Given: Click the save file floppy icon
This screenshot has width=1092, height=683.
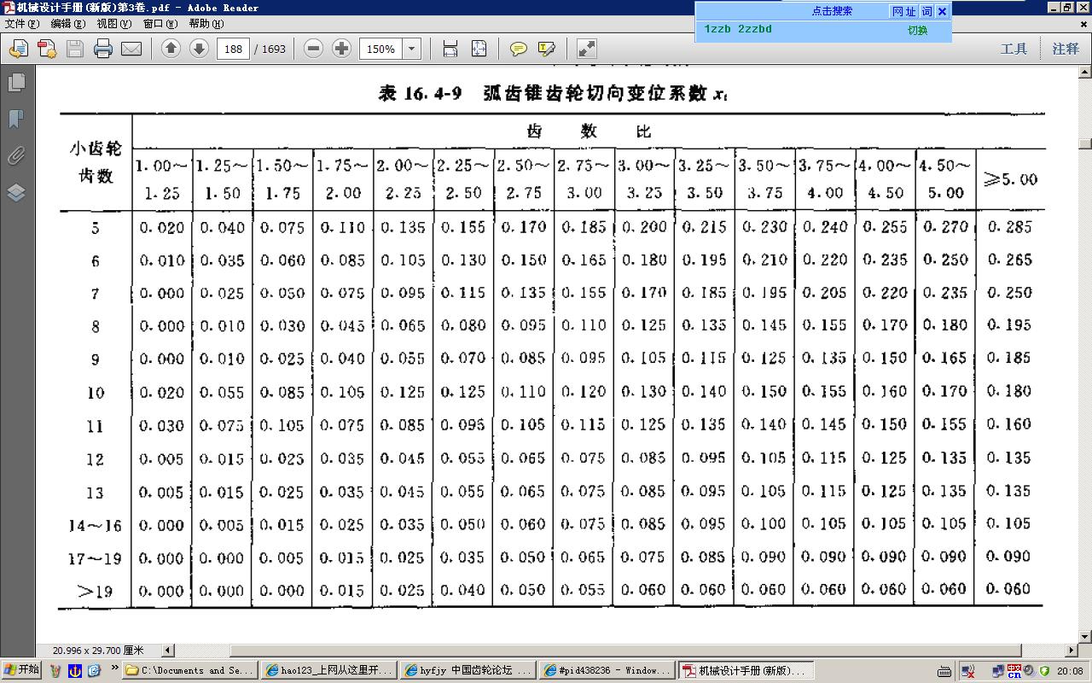Looking at the screenshot, I should tap(75, 49).
